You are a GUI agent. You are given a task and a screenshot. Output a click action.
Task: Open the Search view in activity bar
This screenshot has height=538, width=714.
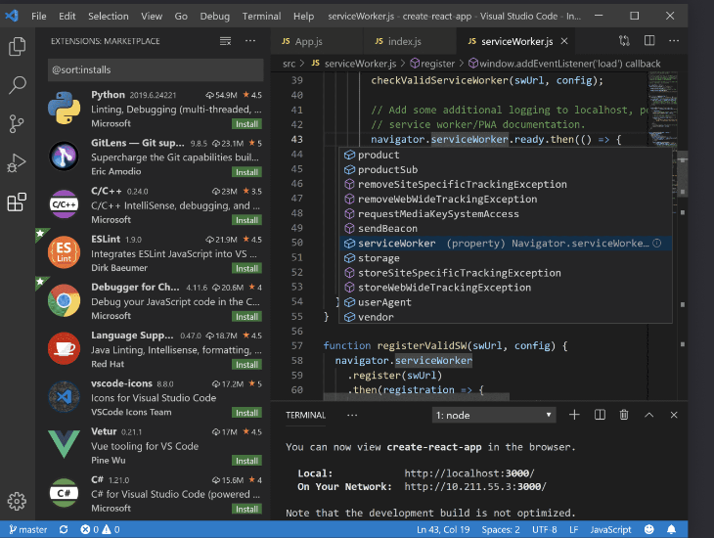click(x=18, y=85)
